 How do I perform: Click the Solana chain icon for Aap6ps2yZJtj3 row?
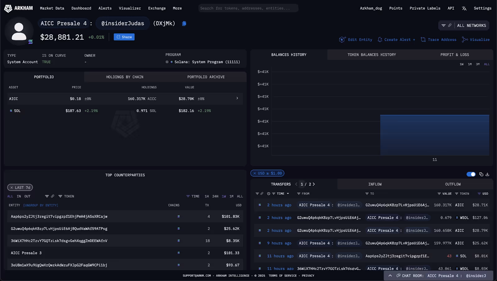coord(179,216)
